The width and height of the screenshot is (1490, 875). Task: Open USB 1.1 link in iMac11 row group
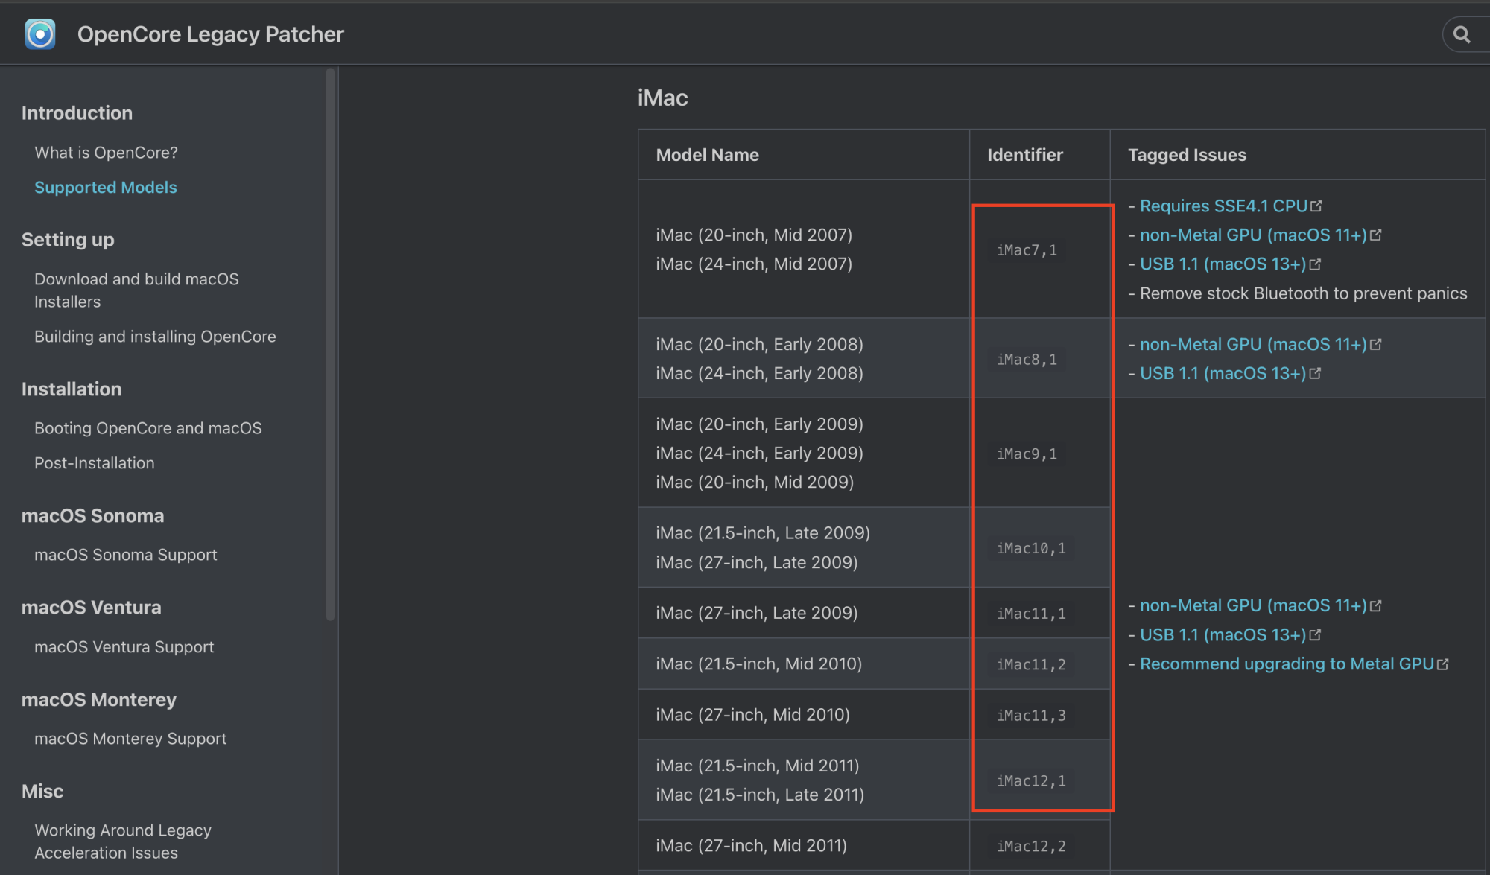click(x=1223, y=634)
